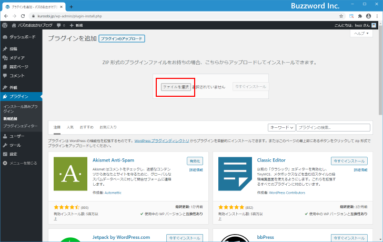Open a new browser tab

coord(71,7)
